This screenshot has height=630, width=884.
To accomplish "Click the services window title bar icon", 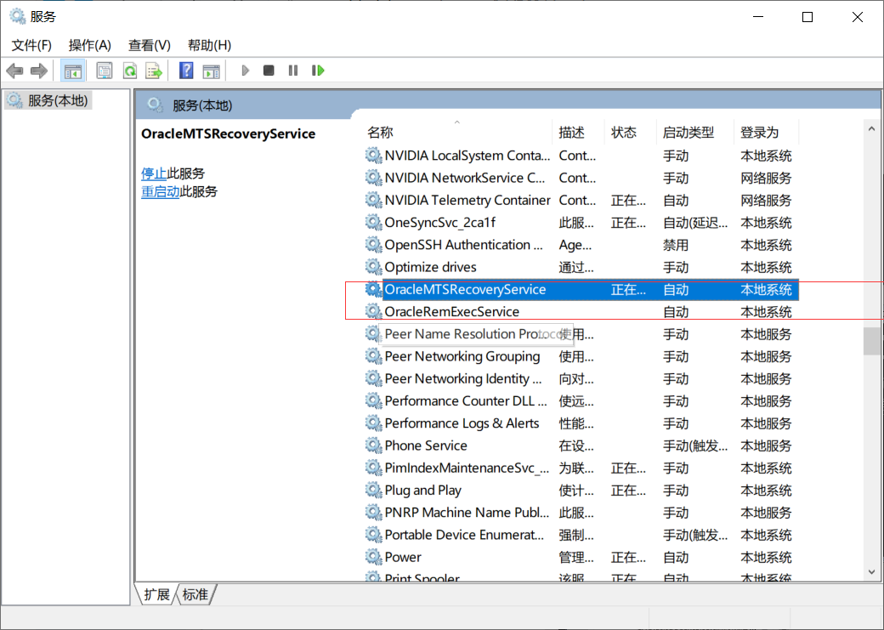I will pos(17,16).
